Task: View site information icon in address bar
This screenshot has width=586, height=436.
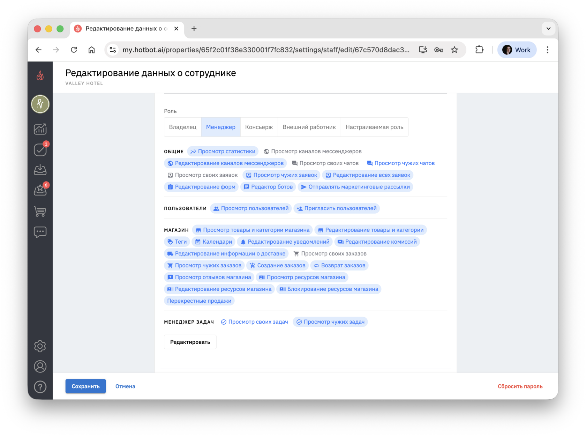Action: click(x=113, y=50)
